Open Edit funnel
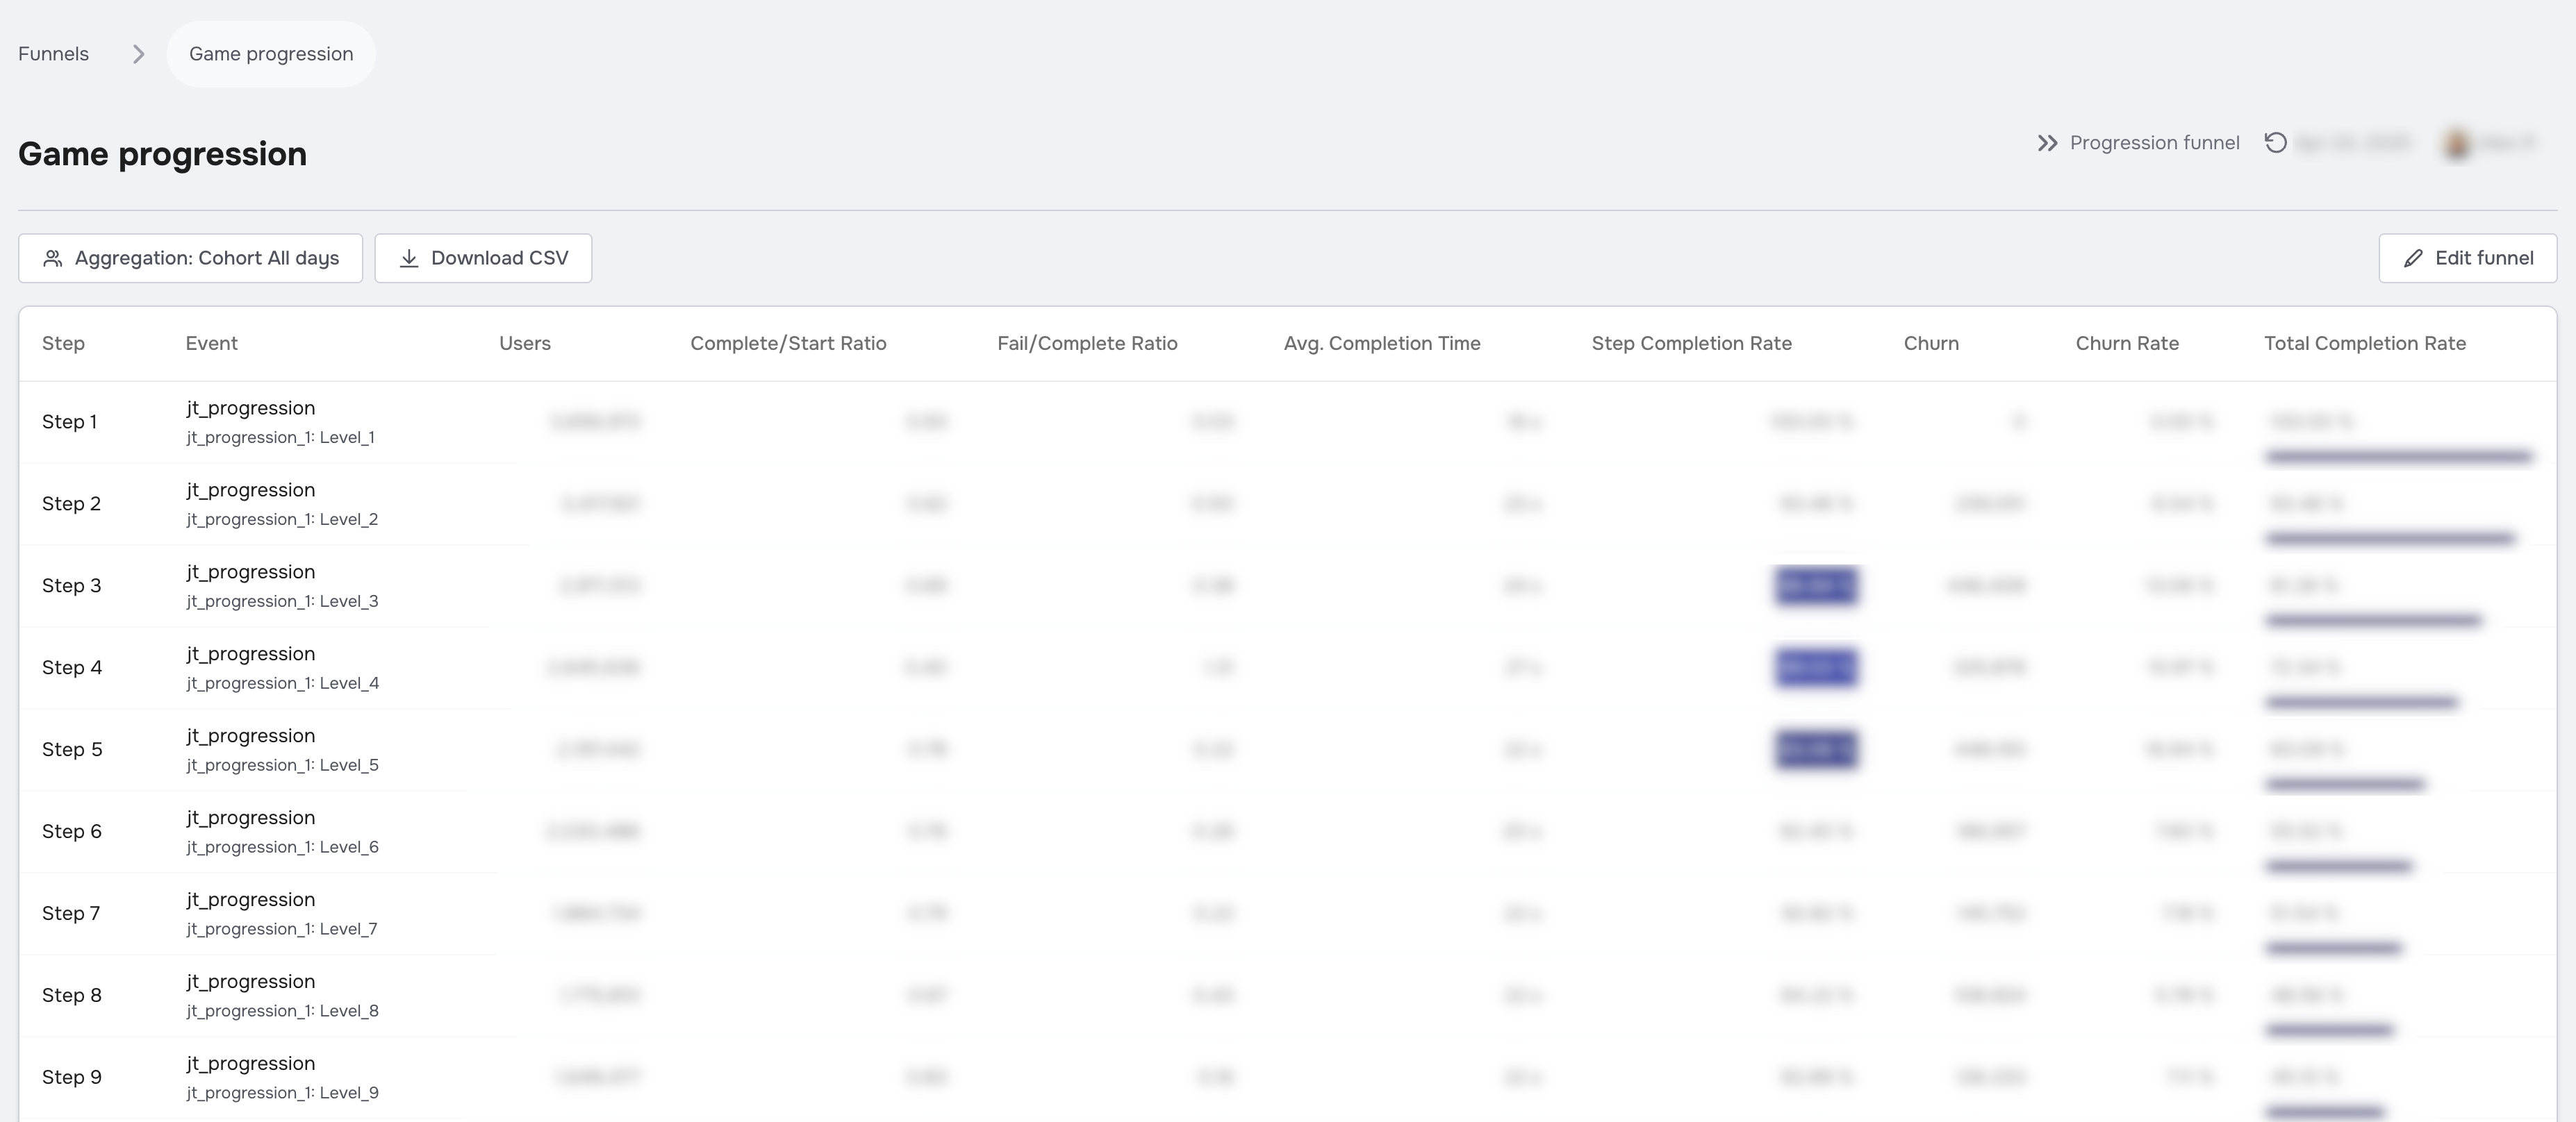2576x1122 pixels. [2467, 258]
